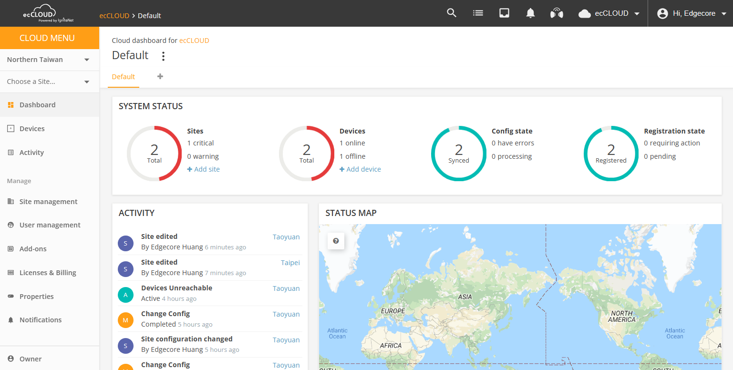This screenshot has width=733, height=370.
Task: Click the Owner person icon
Action: tap(10, 359)
